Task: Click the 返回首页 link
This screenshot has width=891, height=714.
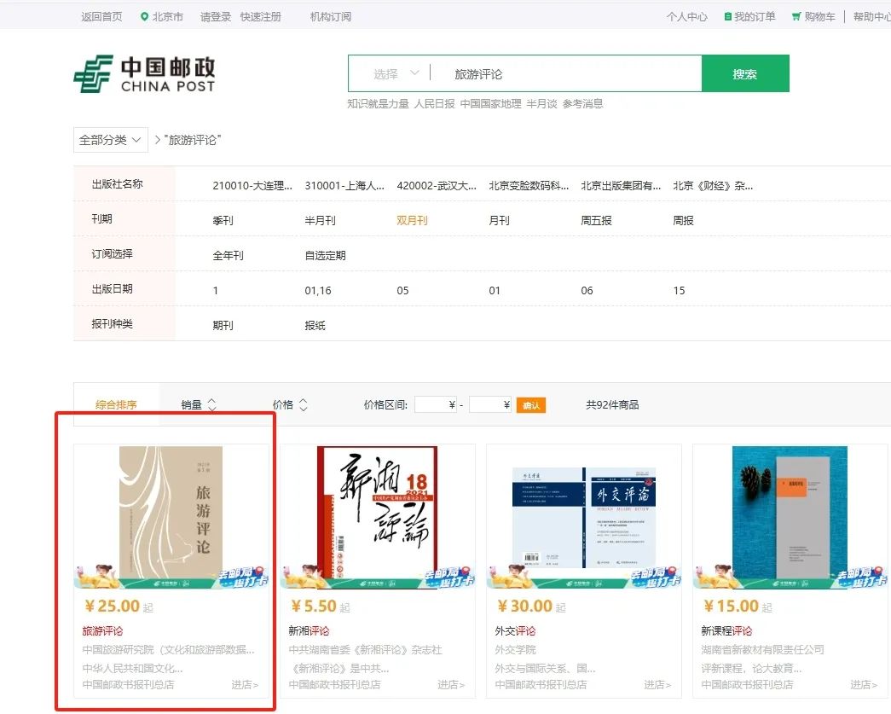Action: click(101, 17)
